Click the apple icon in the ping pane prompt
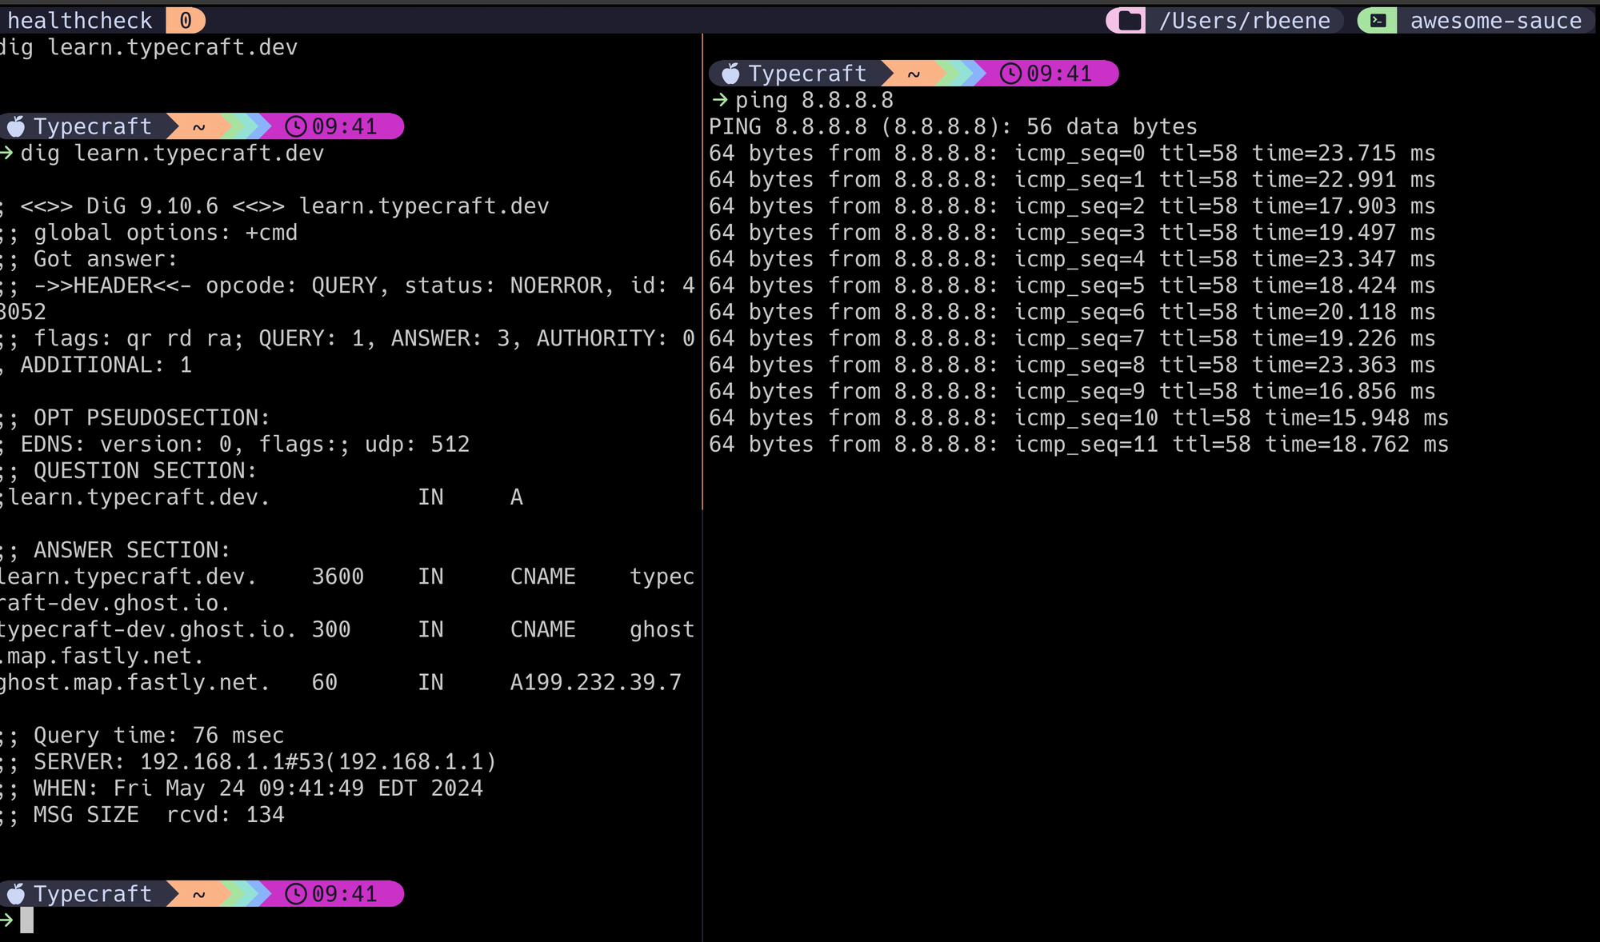Viewport: 1600px width, 942px height. pos(730,74)
